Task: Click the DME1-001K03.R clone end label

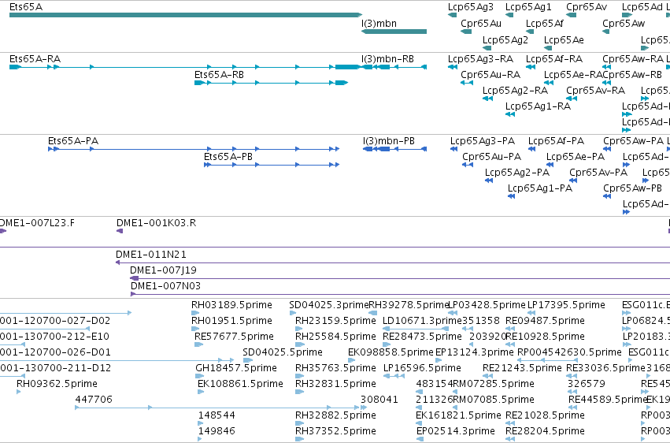Action: [x=157, y=223]
